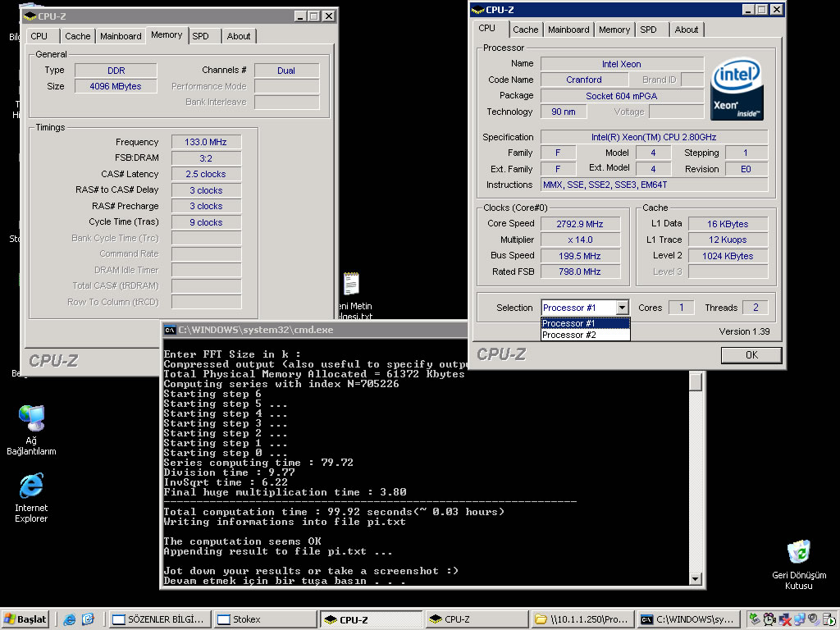840x630 pixels.
Task: Click the CAS# Latency 2.5 clocks value
Action: pyautogui.click(x=206, y=174)
